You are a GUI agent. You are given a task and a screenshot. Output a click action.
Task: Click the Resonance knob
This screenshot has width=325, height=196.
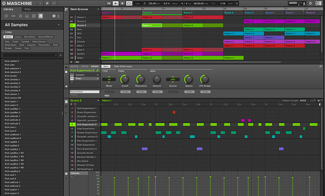pos(141,79)
